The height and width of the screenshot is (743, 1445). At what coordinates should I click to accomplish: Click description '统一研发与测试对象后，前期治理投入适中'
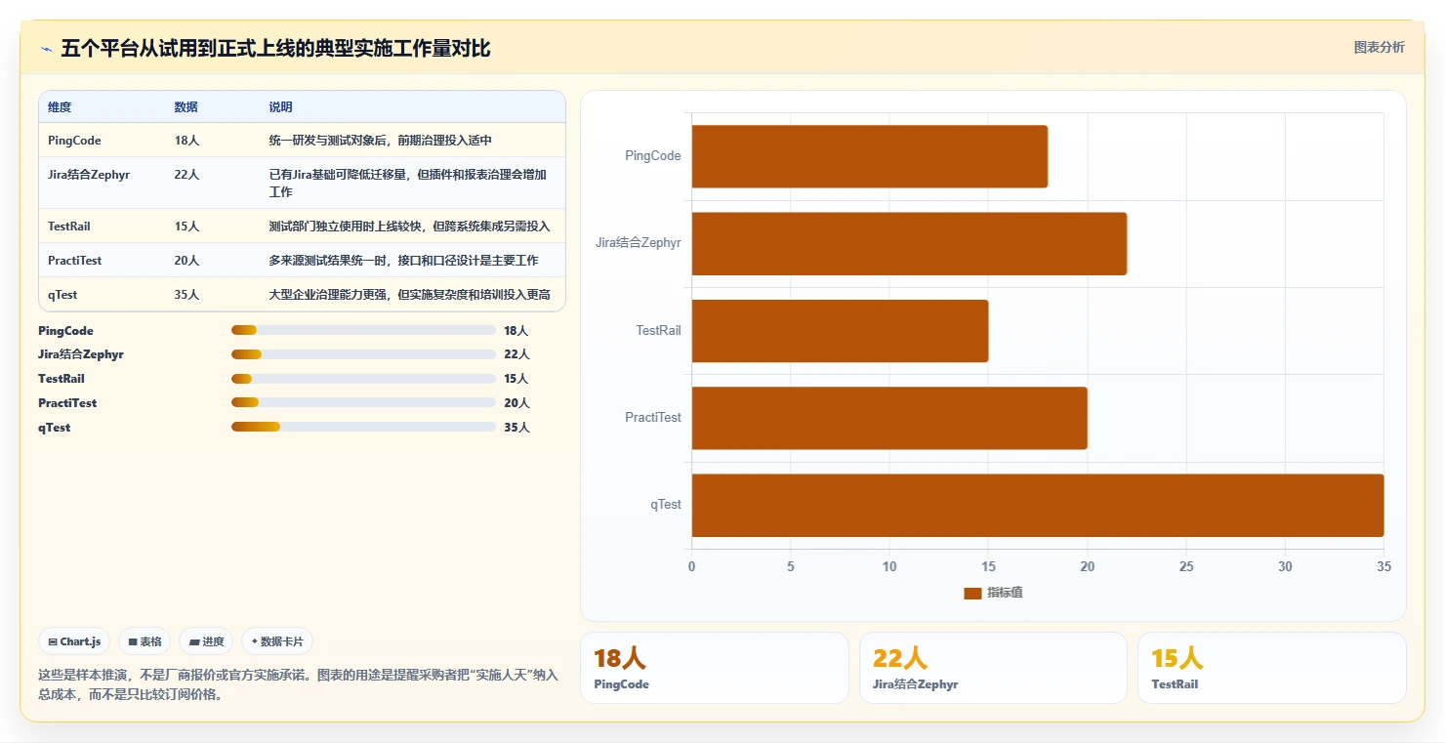[381, 141]
